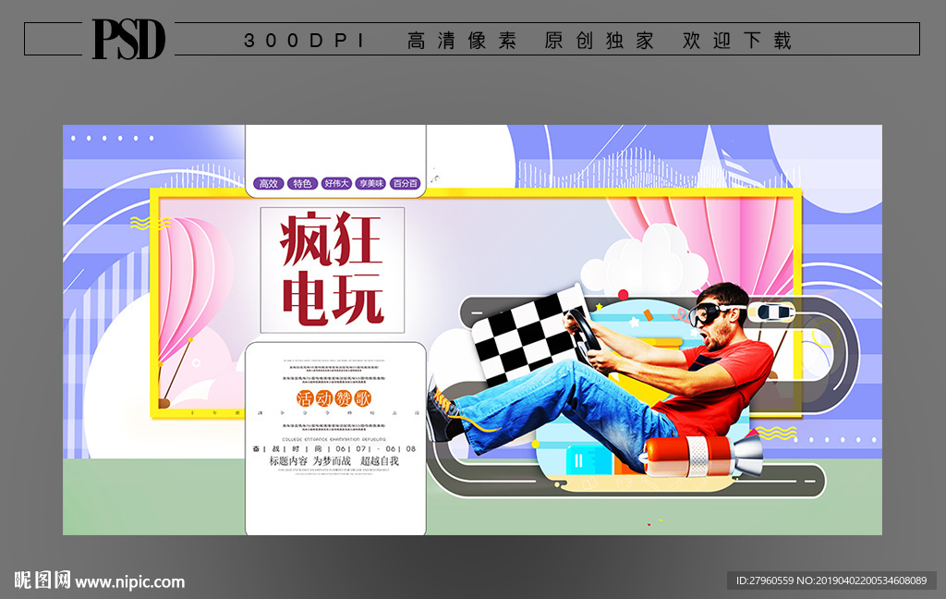The width and height of the screenshot is (946, 599).
Task: Click the white toy car on the track
Action: [771, 312]
